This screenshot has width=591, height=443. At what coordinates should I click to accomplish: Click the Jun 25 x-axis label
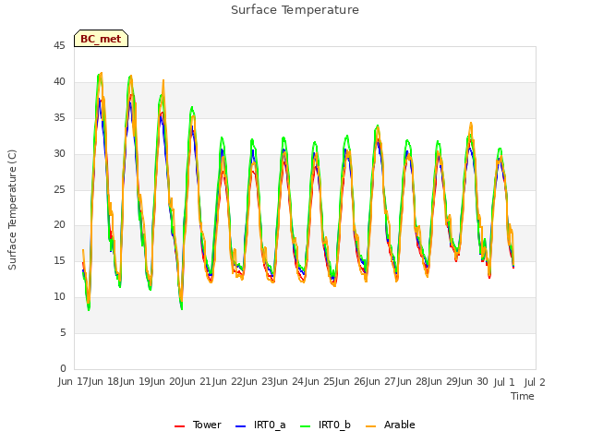click(x=320, y=381)
